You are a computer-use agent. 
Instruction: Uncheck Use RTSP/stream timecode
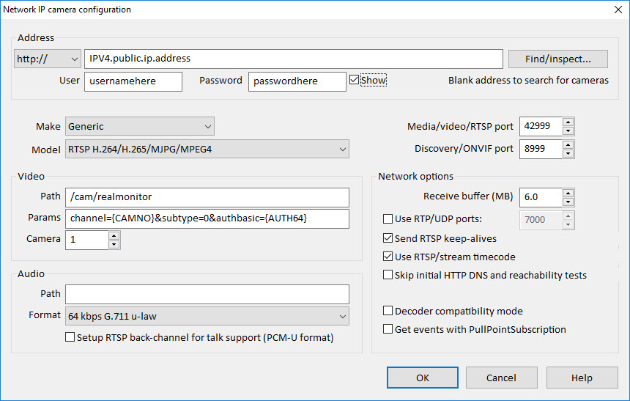388,256
